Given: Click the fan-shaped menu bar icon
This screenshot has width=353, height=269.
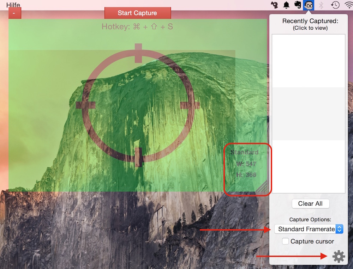Looking at the screenshot, I should (x=275, y=5).
